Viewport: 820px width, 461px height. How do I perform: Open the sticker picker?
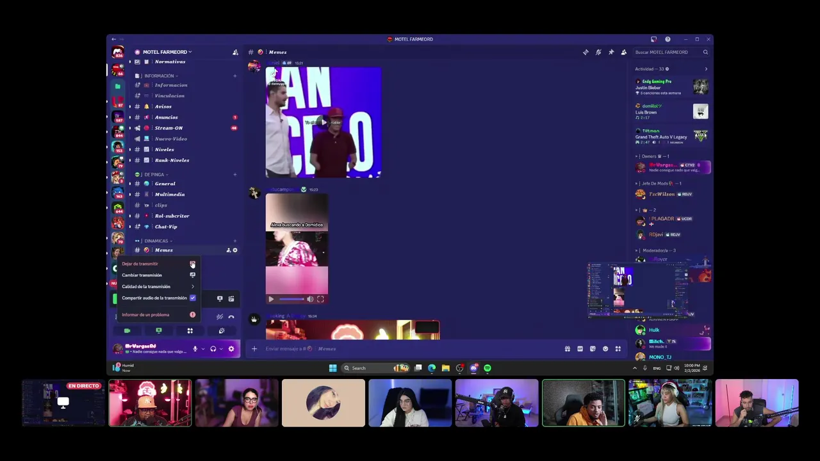tap(593, 349)
